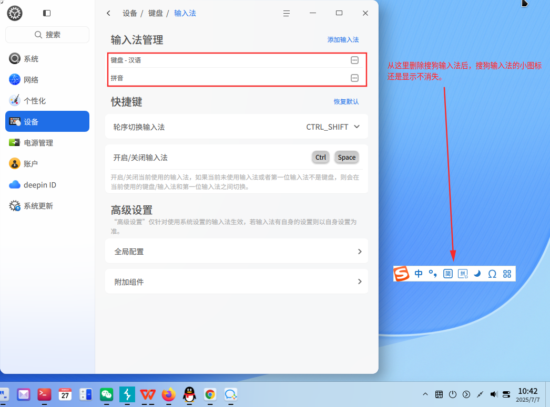Click the tray volume speaker icon
550x407 pixels.
(x=494, y=394)
